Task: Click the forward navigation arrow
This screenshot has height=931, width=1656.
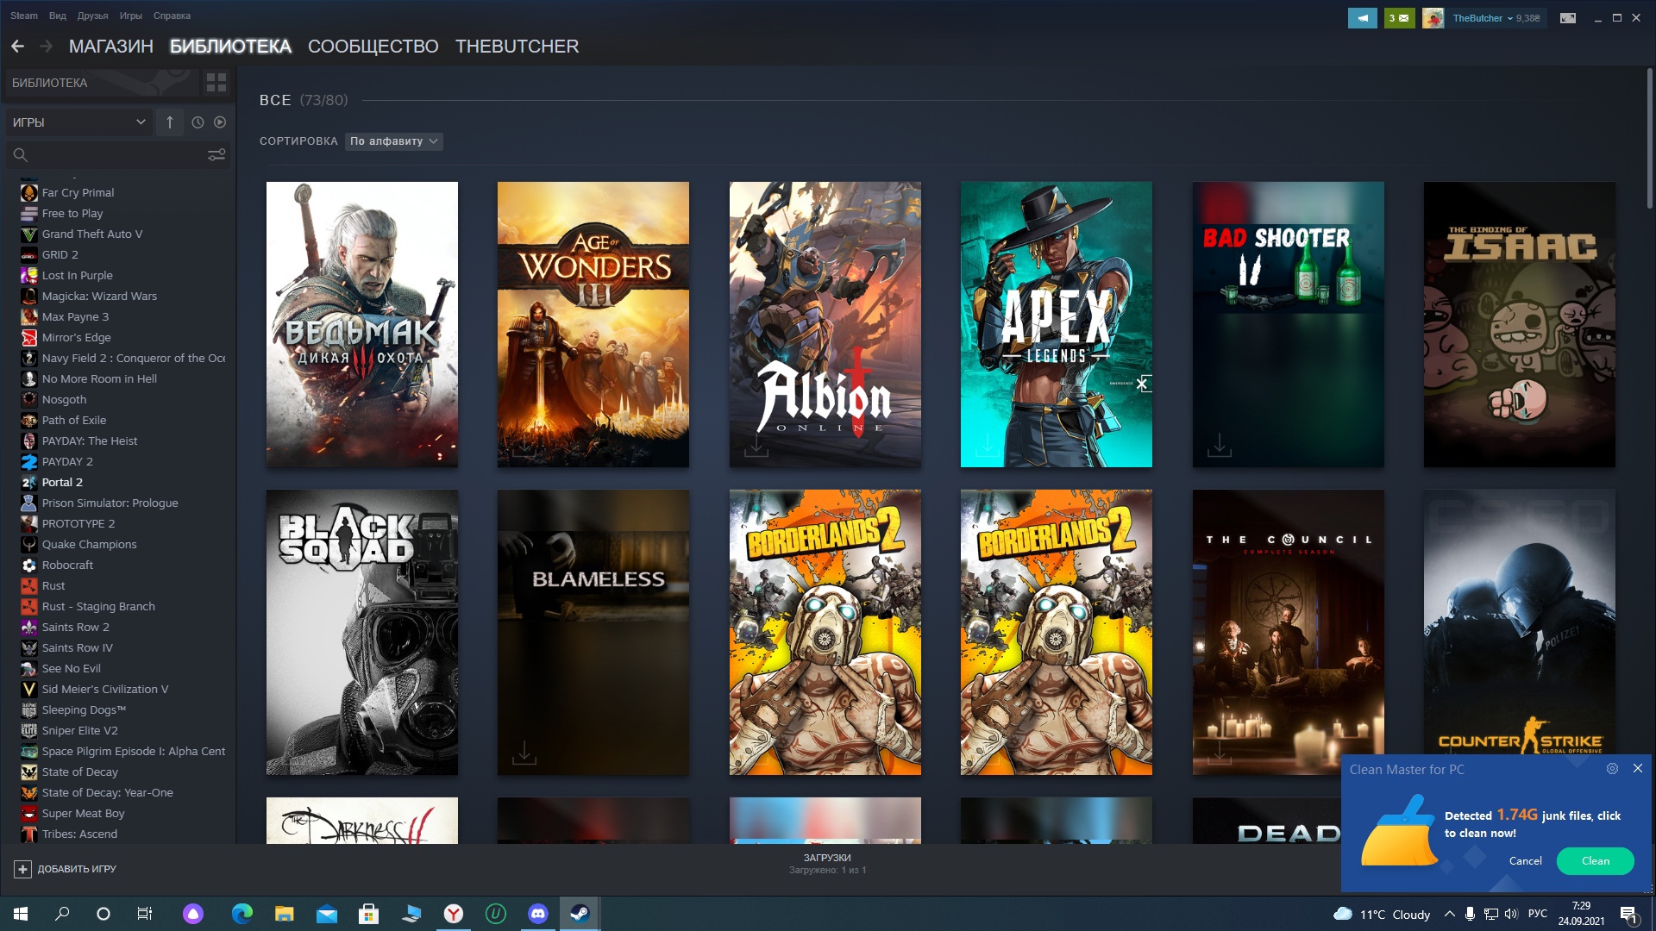Action: click(x=47, y=47)
